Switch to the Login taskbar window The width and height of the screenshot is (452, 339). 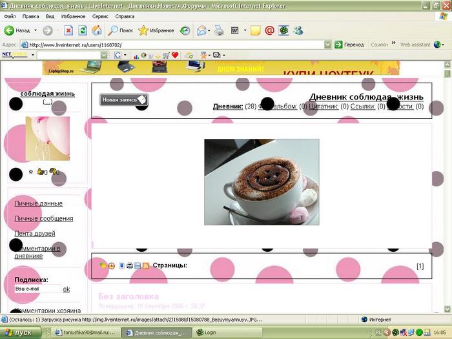click(228, 333)
